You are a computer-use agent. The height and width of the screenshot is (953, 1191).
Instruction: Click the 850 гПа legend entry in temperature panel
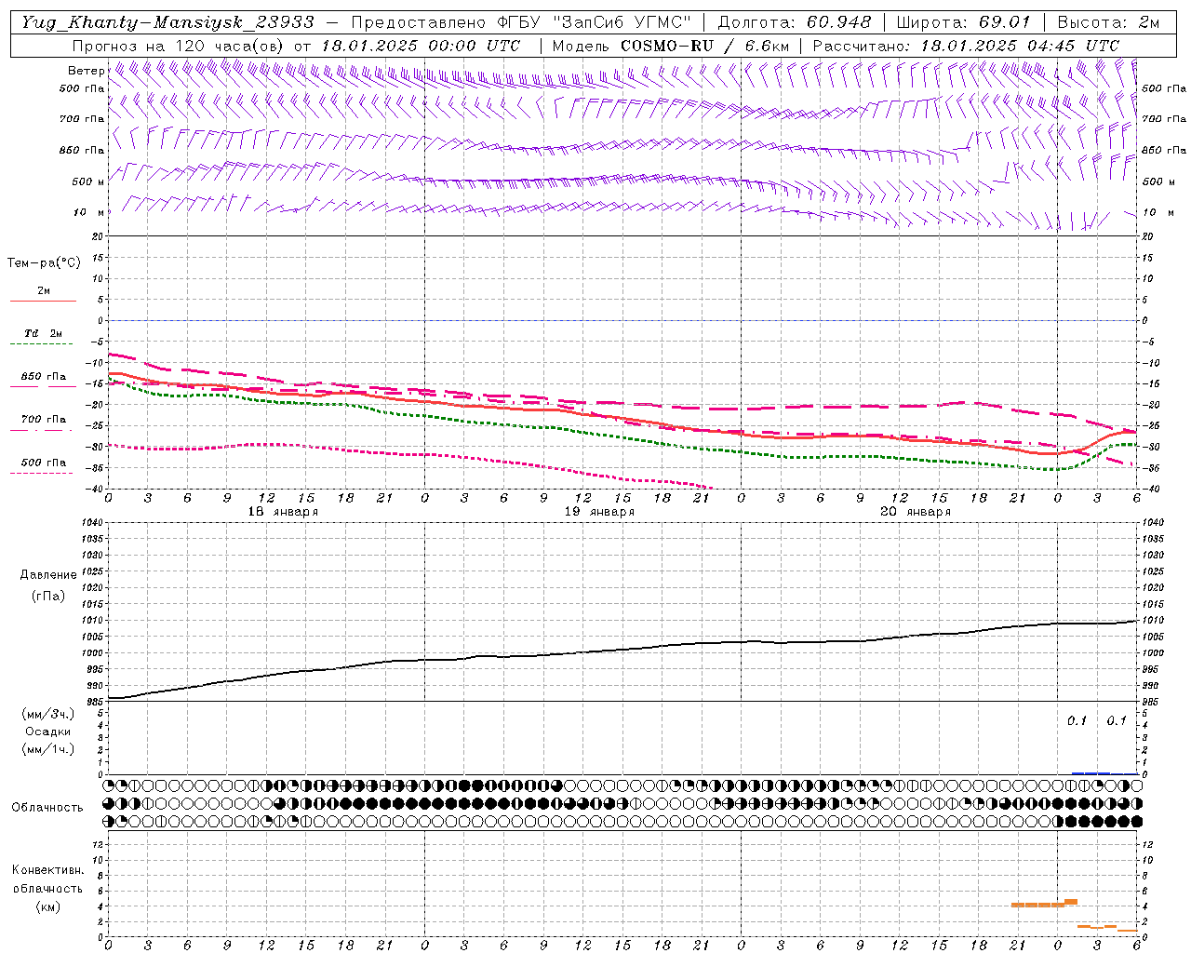coord(43,377)
